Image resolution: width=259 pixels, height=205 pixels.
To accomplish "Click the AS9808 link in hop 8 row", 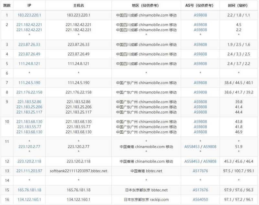I will pyautogui.click(x=200, y=92).
